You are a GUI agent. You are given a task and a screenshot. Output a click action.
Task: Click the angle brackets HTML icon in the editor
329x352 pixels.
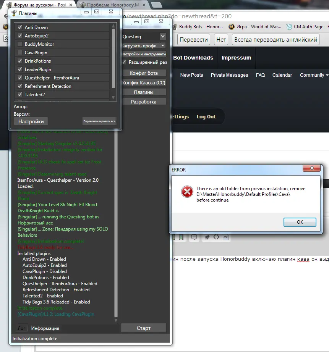coord(216,237)
